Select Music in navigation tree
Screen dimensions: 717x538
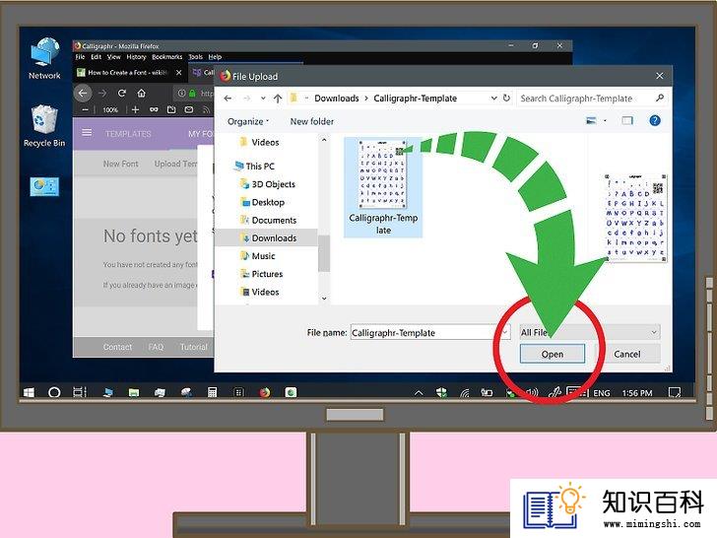click(258, 256)
